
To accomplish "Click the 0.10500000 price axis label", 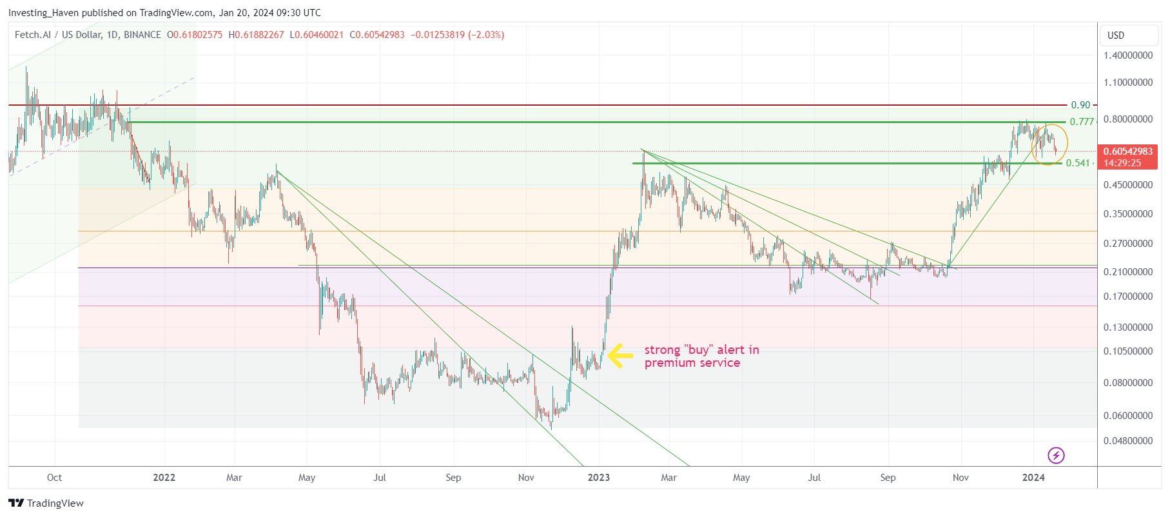I will [x=1128, y=351].
